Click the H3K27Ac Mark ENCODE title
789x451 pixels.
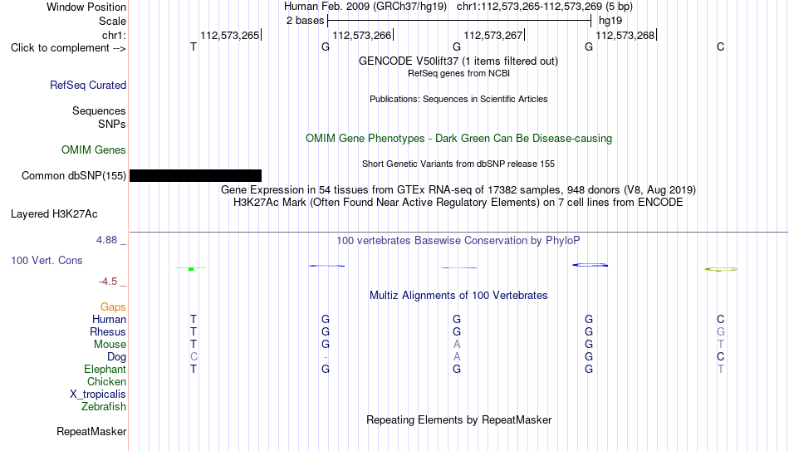[458, 203]
